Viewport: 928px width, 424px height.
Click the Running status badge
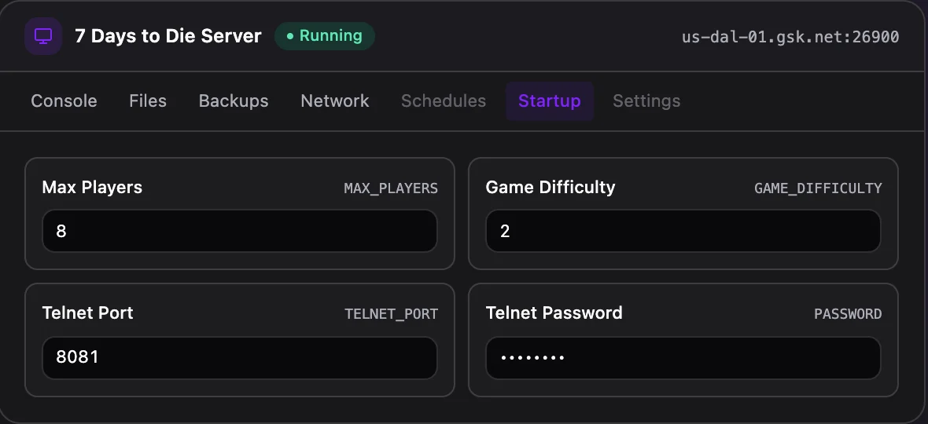(x=324, y=36)
